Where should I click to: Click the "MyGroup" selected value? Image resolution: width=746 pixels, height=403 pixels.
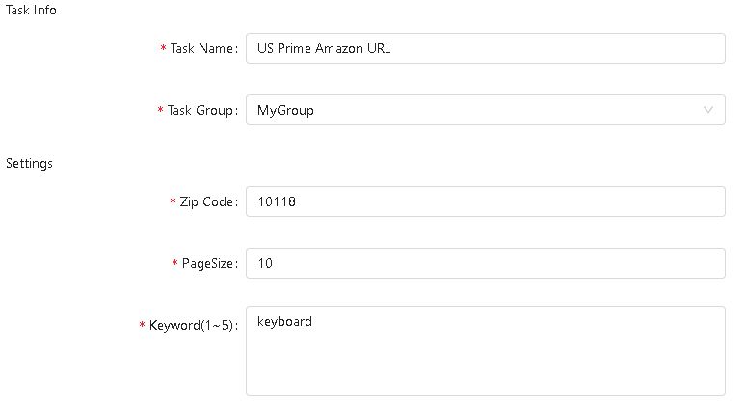[285, 111]
